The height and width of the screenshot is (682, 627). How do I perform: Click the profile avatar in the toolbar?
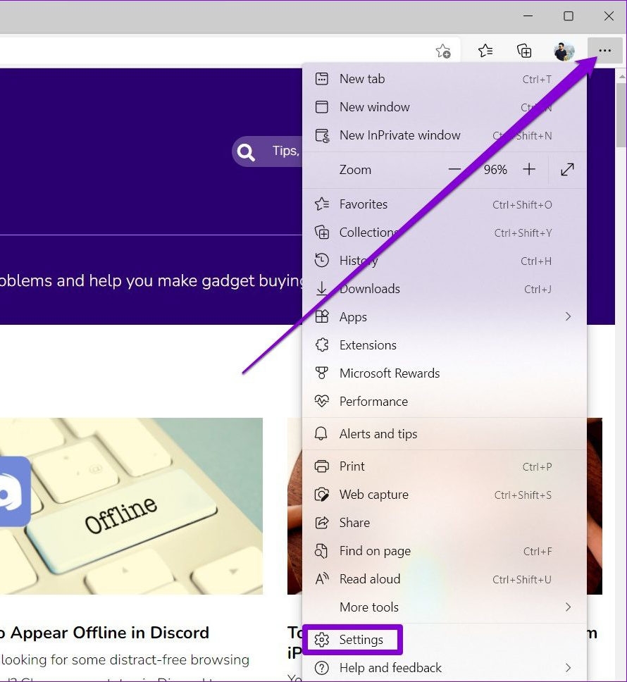point(564,50)
